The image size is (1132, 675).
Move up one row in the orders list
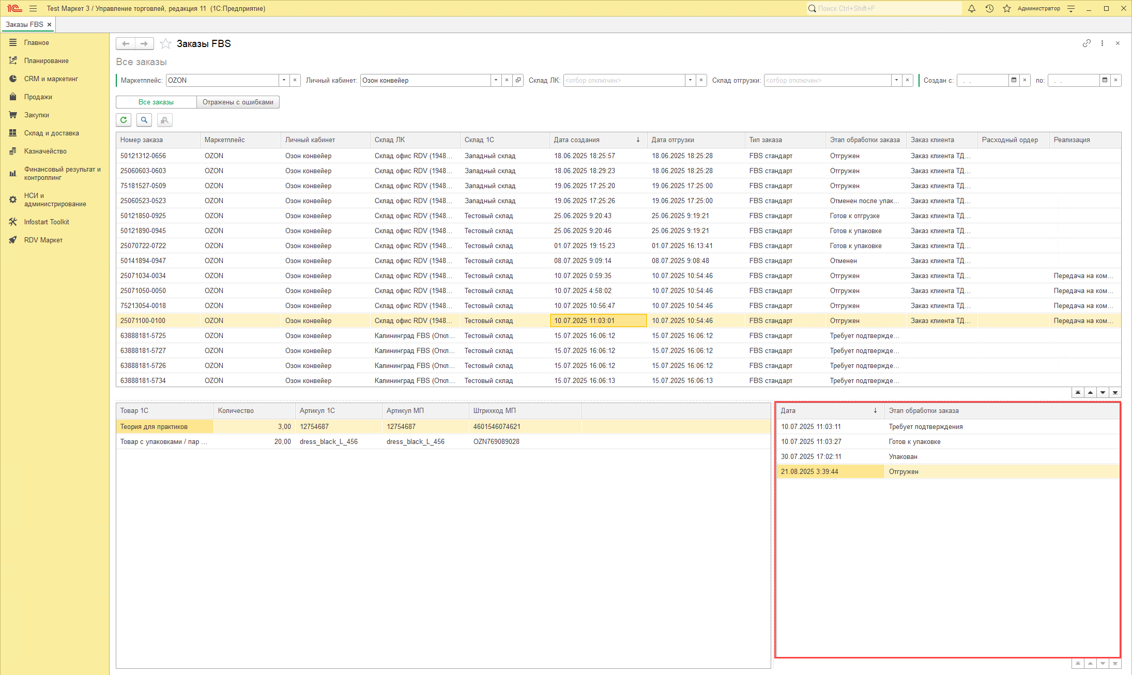click(1090, 392)
